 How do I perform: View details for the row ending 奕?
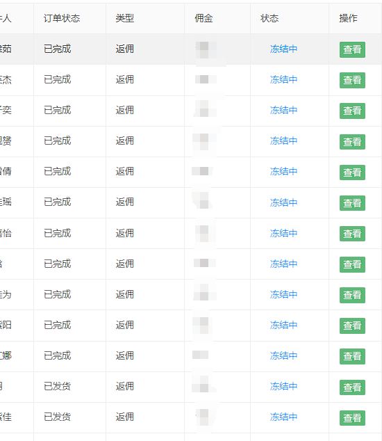pyautogui.click(x=352, y=111)
